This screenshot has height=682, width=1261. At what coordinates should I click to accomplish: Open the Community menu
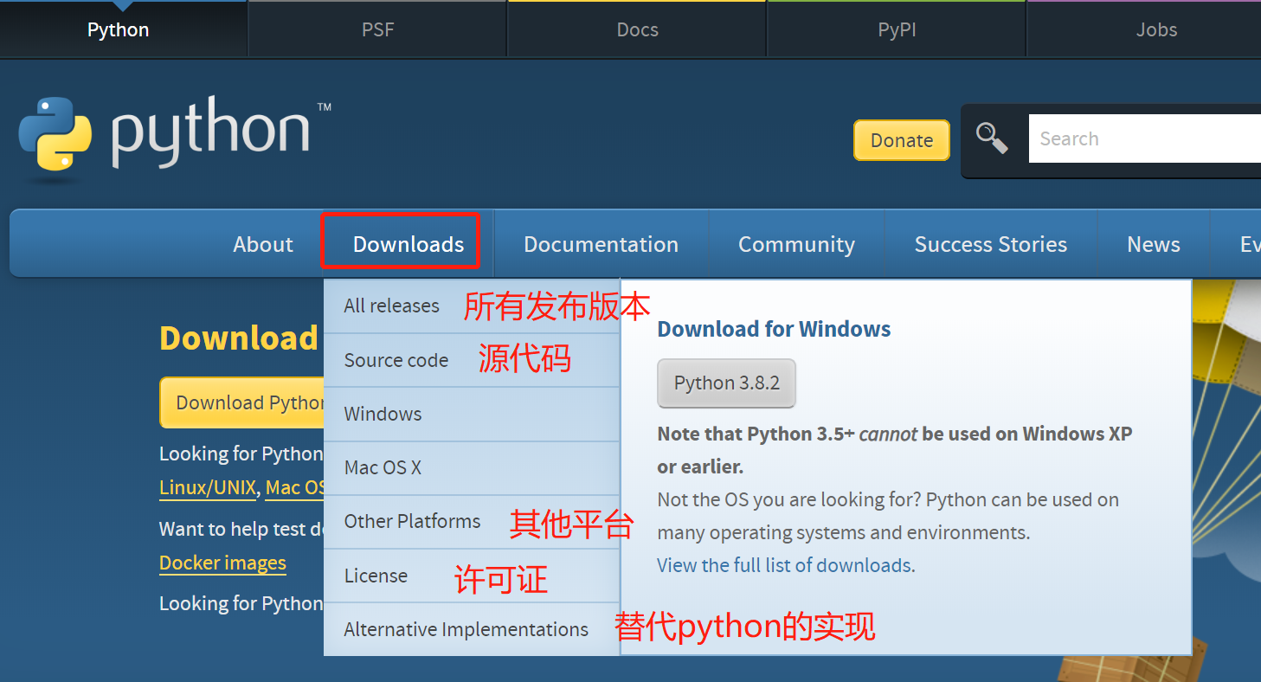click(796, 244)
